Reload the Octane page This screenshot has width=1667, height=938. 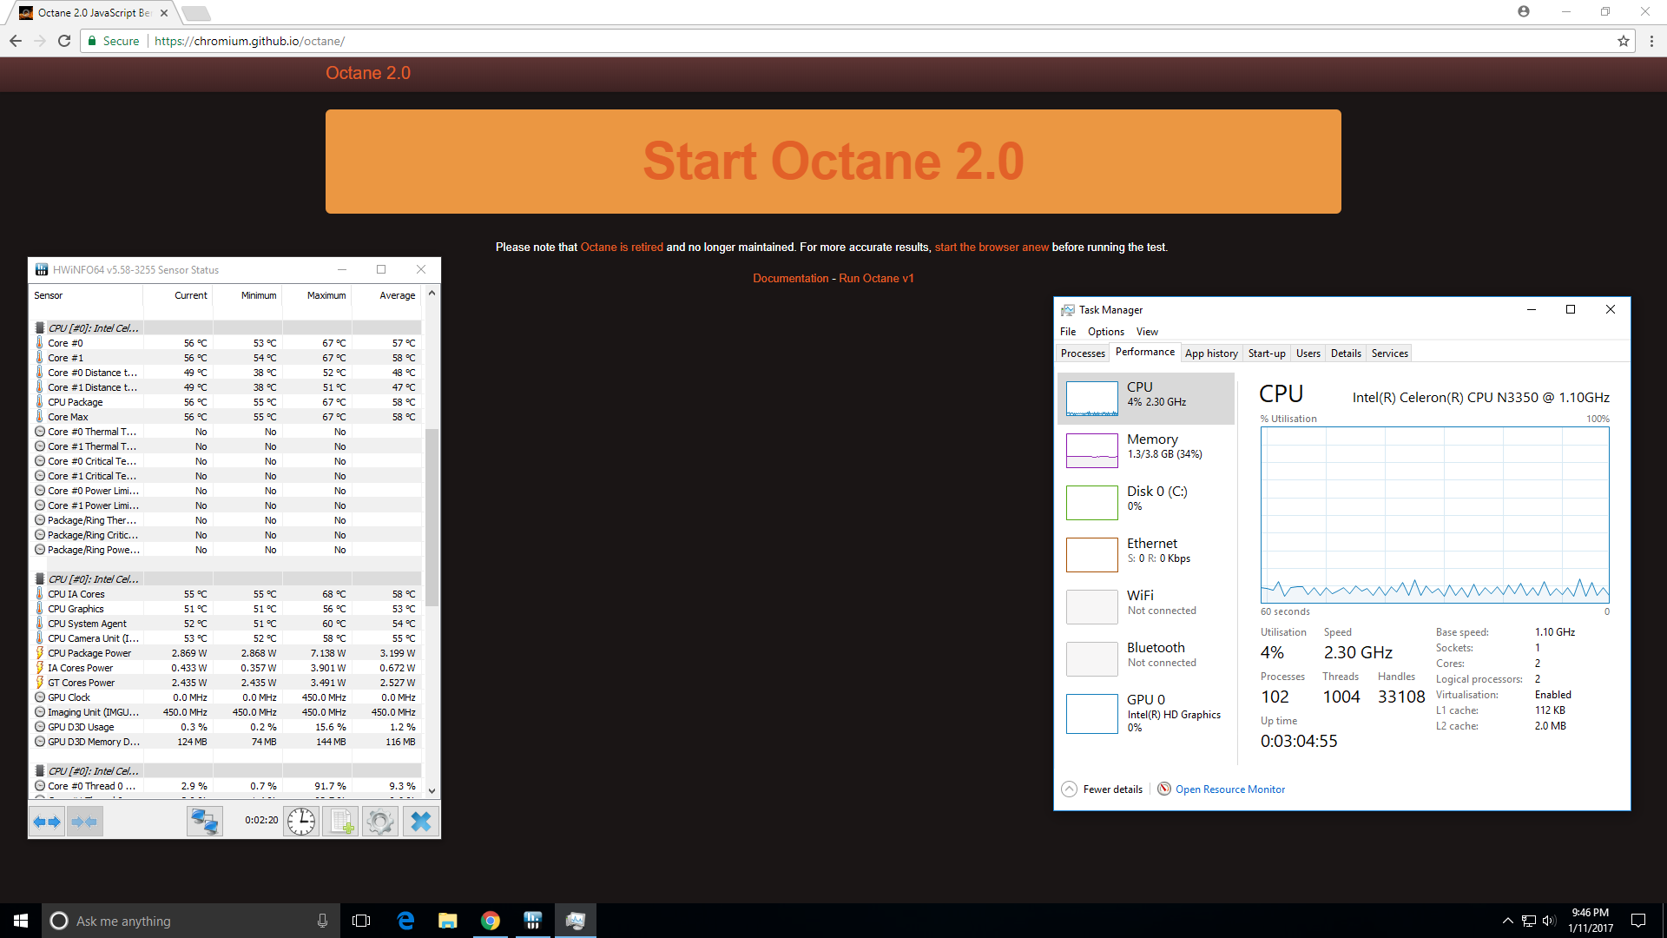tap(64, 41)
